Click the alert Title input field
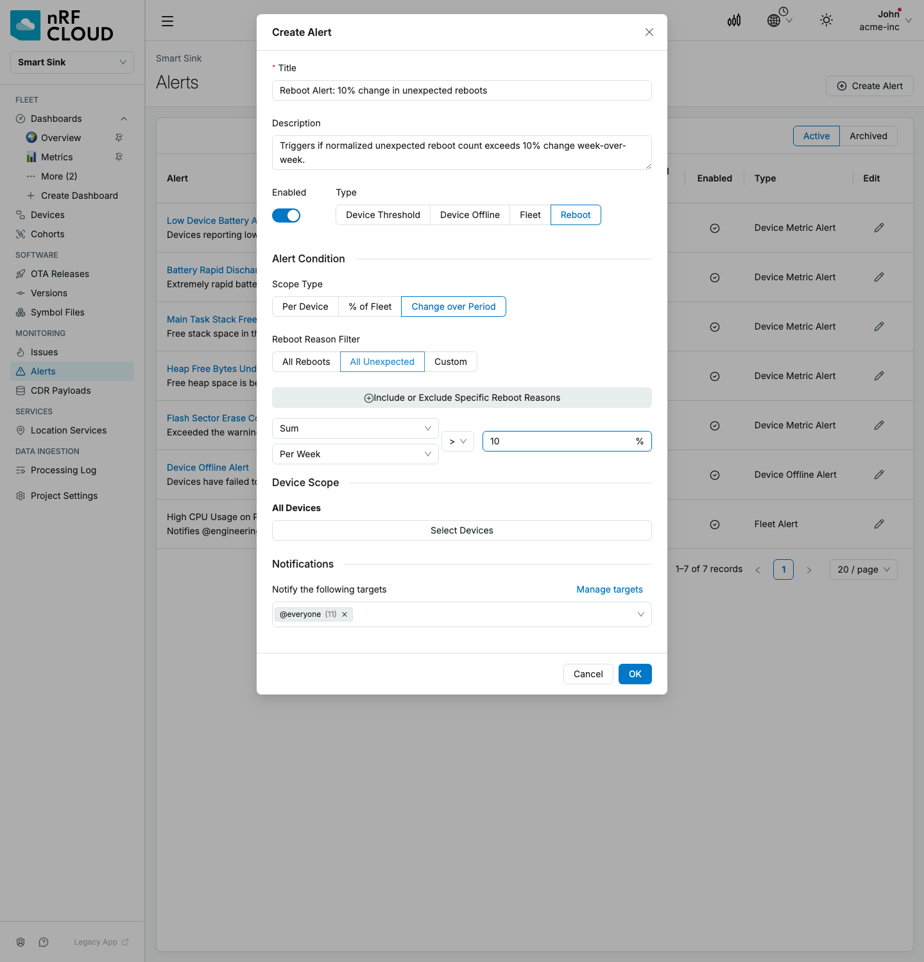The width and height of the screenshot is (924, 962). pyautogui.click(x=462, y=90)
